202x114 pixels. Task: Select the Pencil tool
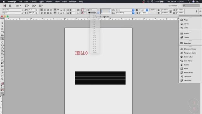pyautogui.click(x=2, y=48)
